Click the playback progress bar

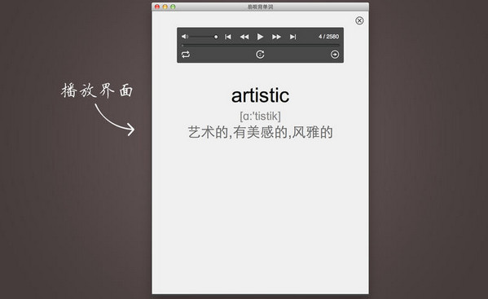click(260, 46)
